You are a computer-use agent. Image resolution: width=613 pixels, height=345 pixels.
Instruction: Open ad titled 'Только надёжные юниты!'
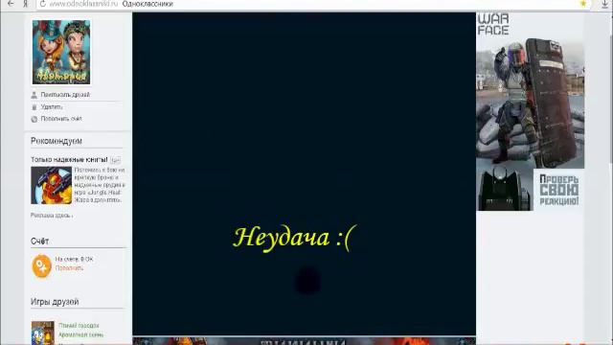coord(69,160)
